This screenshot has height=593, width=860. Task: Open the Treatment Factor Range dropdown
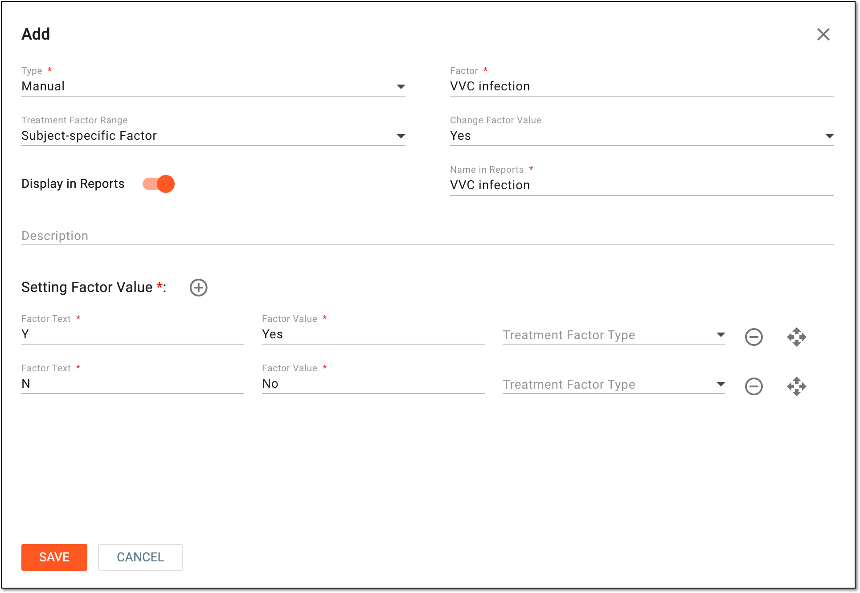pyautogui.click(x=213, y=136)
